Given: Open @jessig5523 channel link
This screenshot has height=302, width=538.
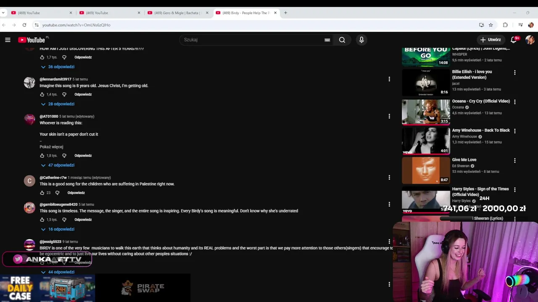Looking at the screenshot, I should [x=50, y=242].
